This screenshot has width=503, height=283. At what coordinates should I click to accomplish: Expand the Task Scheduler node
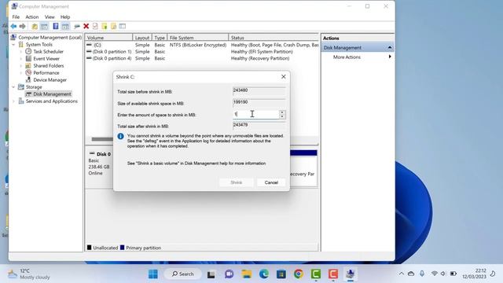pos(21,52)
